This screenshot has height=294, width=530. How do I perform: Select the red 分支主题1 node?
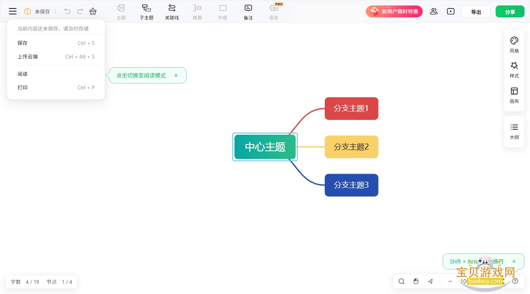click(351, 108)
